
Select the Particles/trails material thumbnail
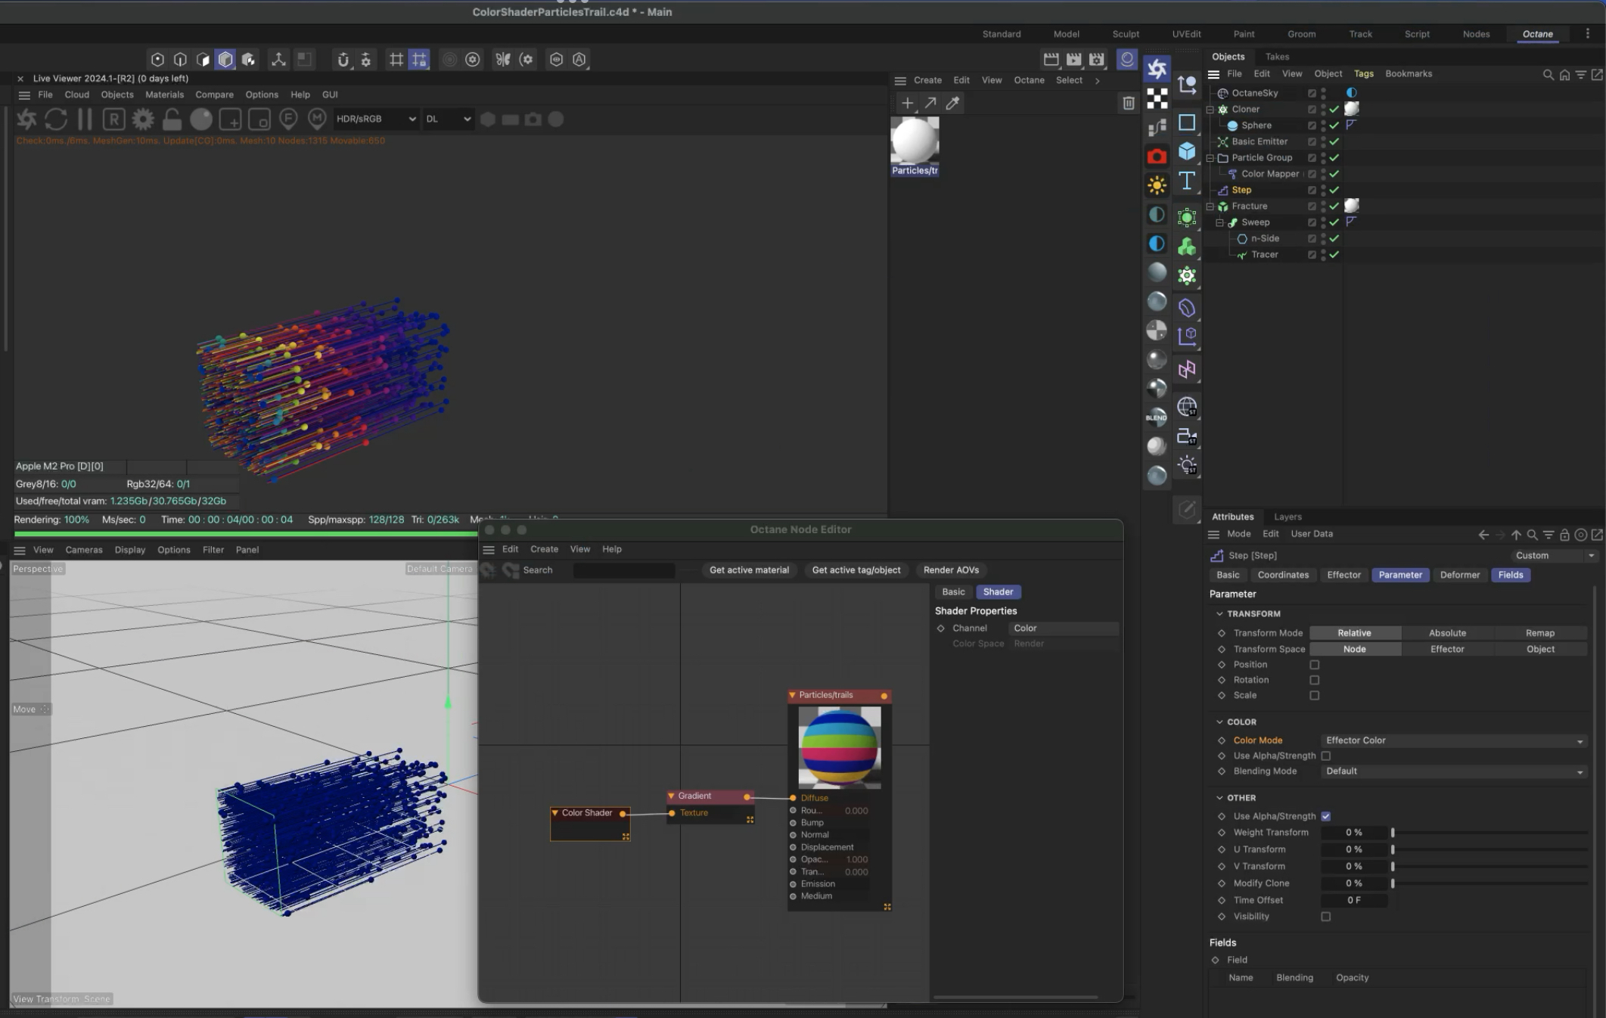(915, 141)
